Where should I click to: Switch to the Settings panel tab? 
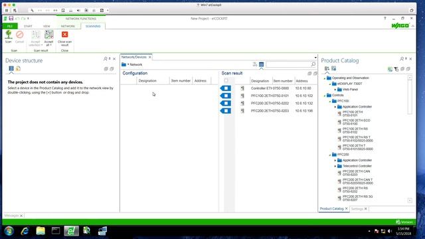pyautogui.click(x=357, y=209)
